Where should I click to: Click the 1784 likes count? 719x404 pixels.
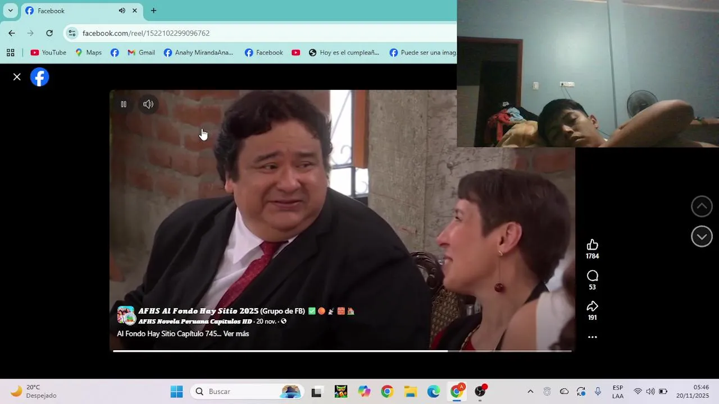click(x=592, y=256)
